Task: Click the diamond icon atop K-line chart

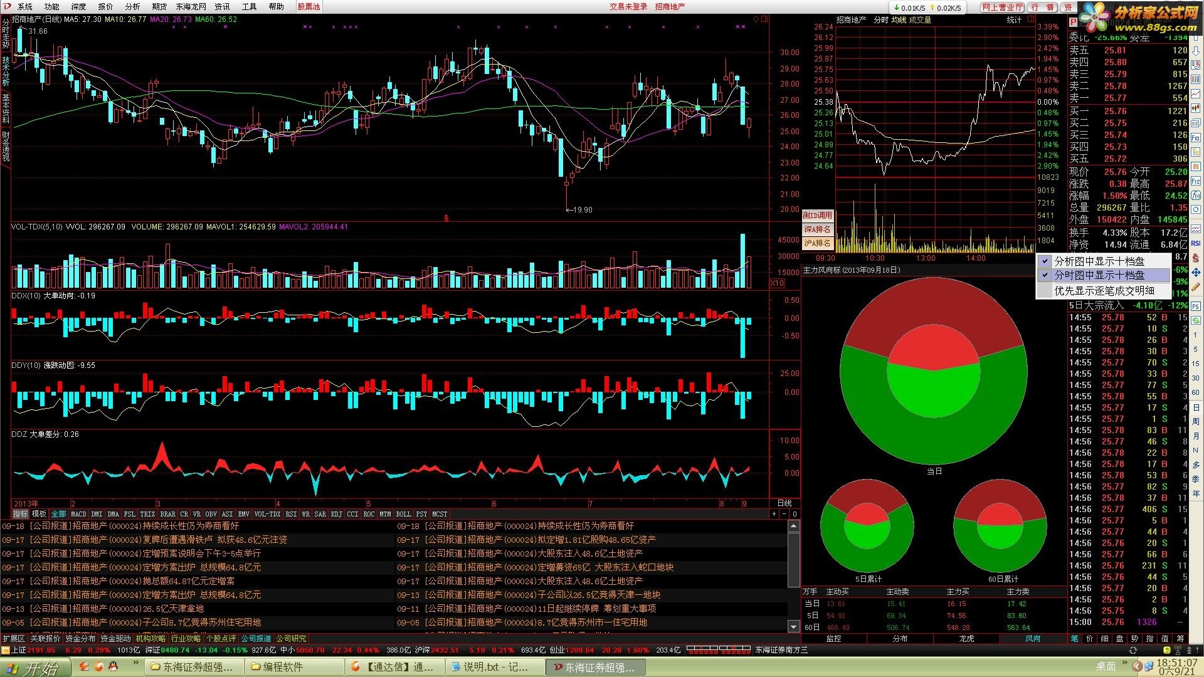Action: pos(756,19)
